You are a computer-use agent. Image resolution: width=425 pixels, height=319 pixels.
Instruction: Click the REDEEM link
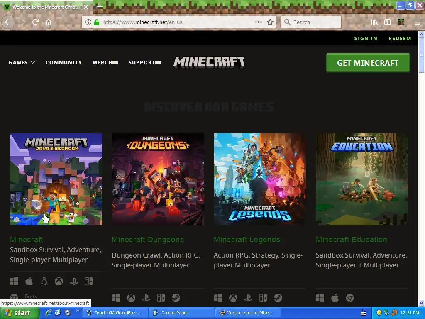pyautogui.click(x=400, y=38)
